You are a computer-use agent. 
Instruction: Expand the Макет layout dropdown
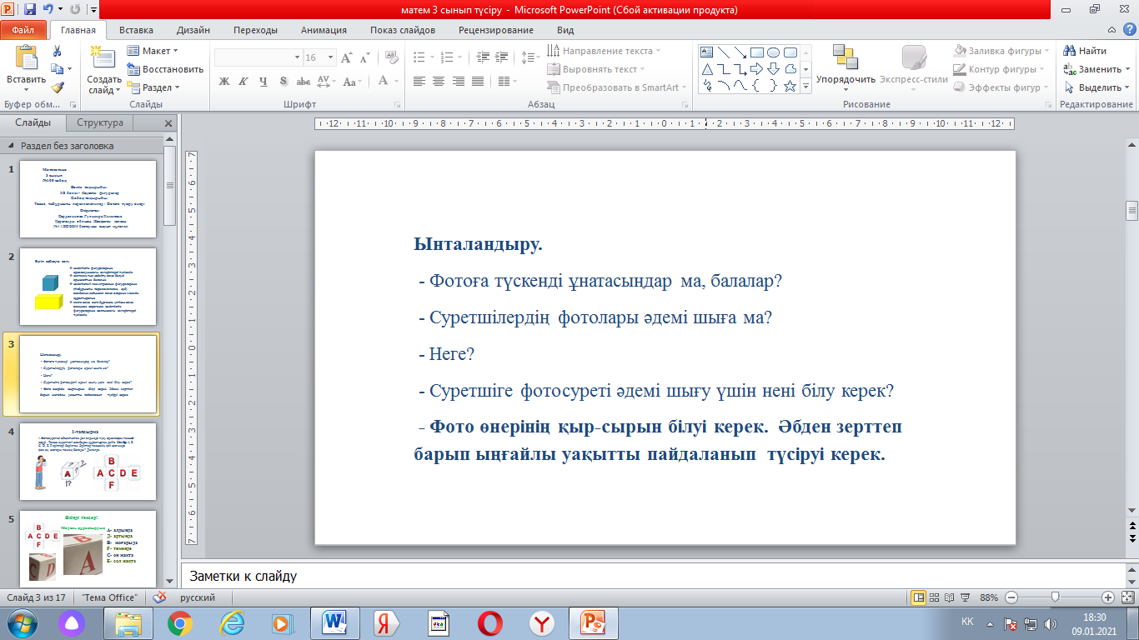pos(154,51)
